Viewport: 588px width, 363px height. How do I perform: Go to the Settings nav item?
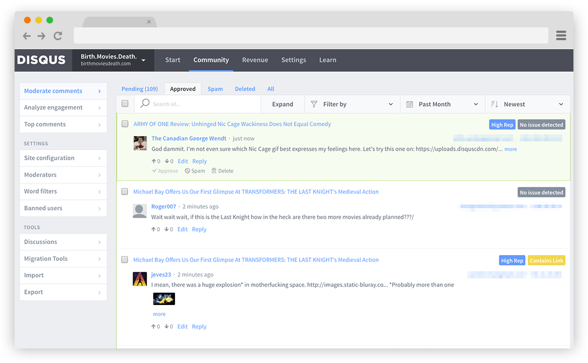tap(293, 60)
